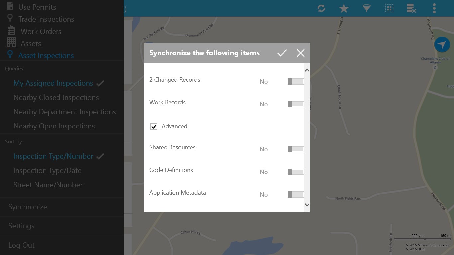Click the clear-list icon in top toolbar
Image resolution: width=454 pixels, height=255 pixels.
tap(411, 8)
